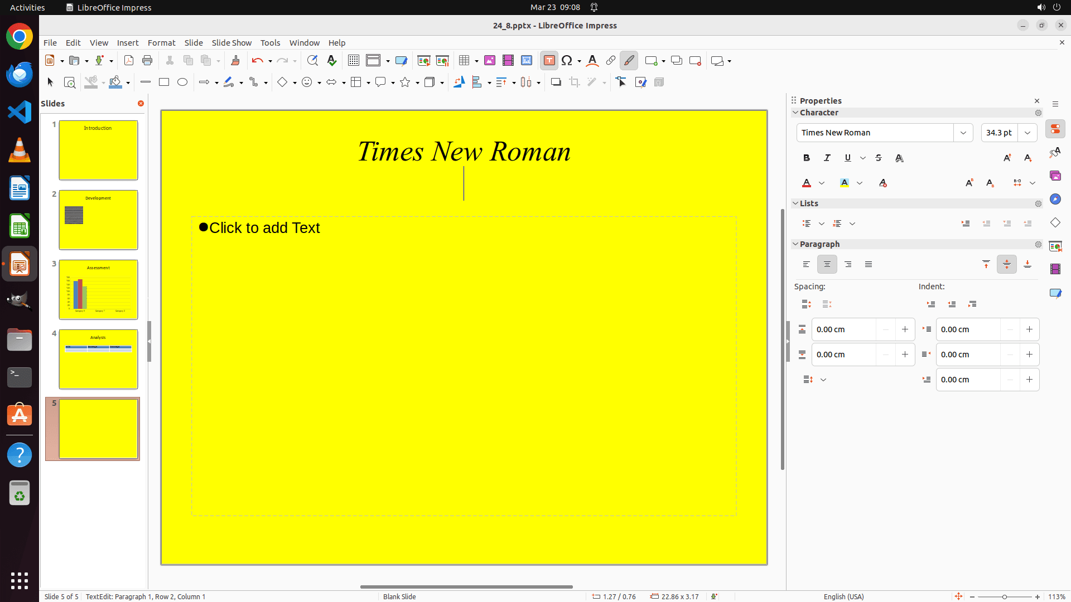Adjust the zoom slider
Screen dimensions: 1071x602
point(1004,596)
